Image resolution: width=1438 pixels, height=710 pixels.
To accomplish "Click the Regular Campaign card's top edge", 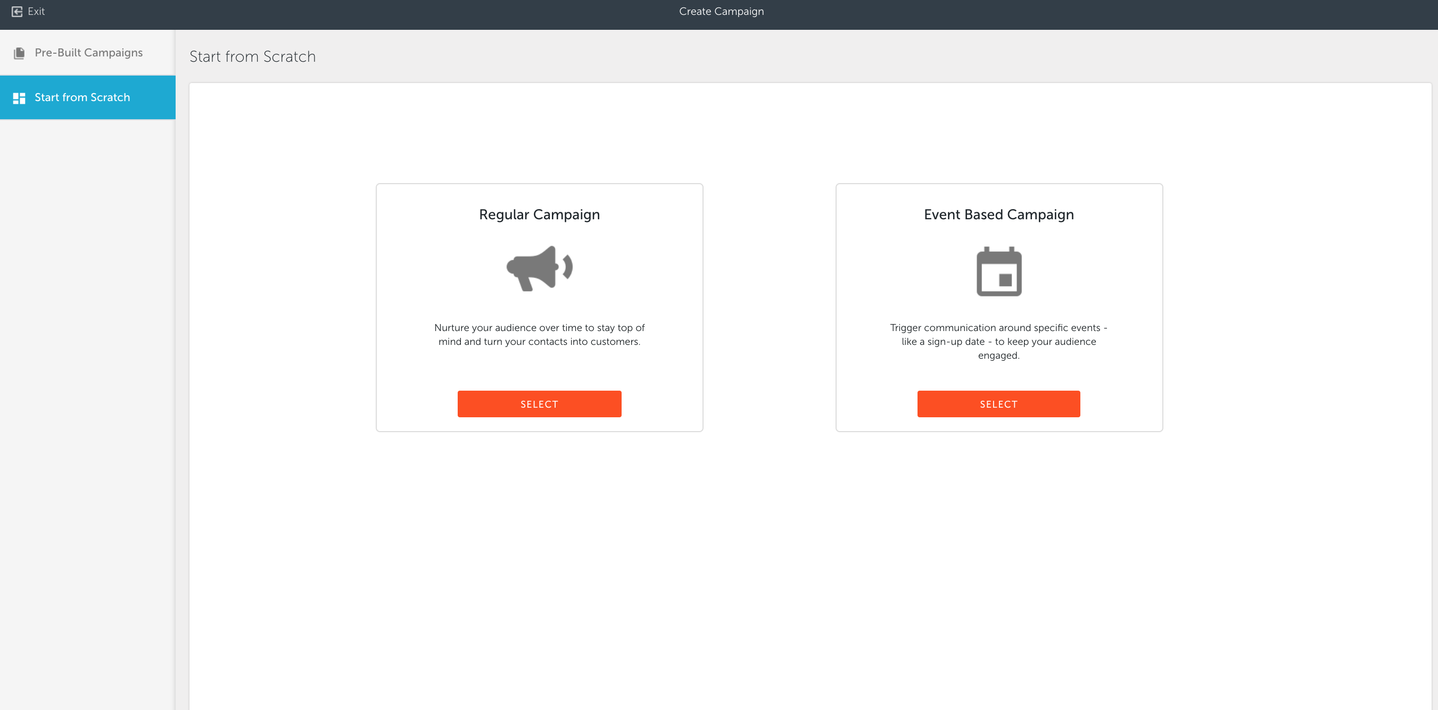I will point(539,184).
